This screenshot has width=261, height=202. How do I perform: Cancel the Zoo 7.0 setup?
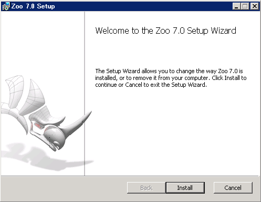click(x=233, y=188)
